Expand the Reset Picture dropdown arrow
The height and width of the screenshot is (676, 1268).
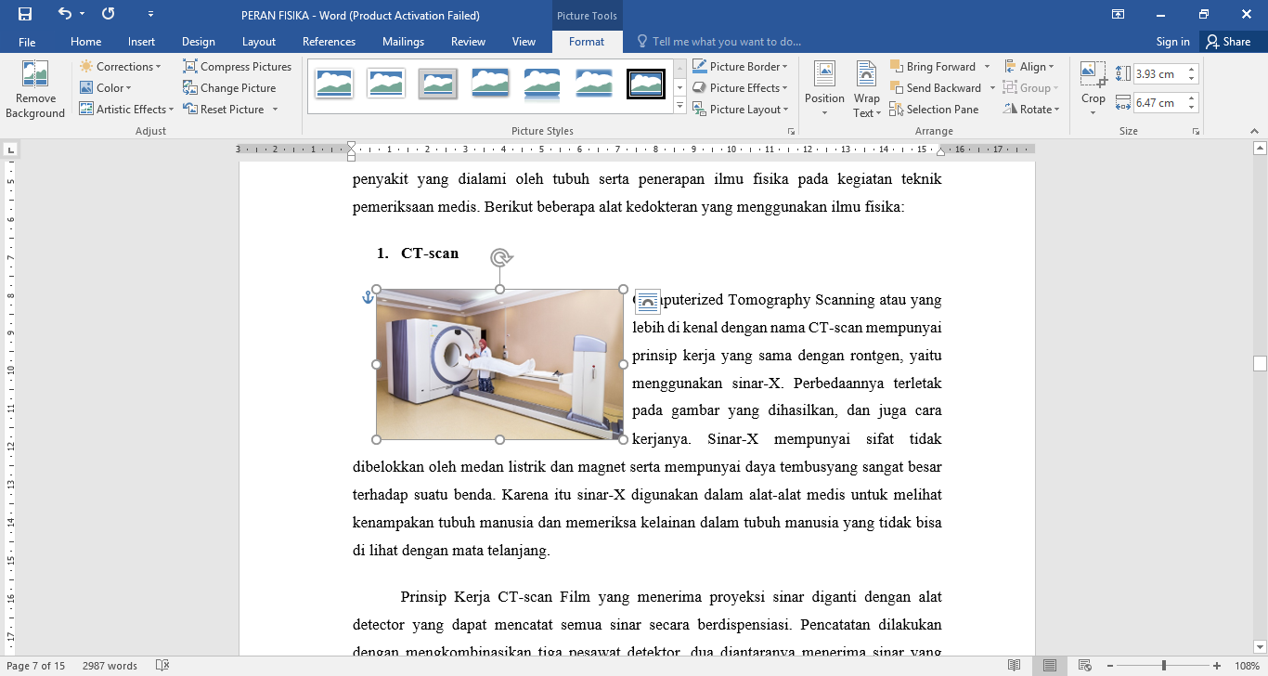pos(275,110)
